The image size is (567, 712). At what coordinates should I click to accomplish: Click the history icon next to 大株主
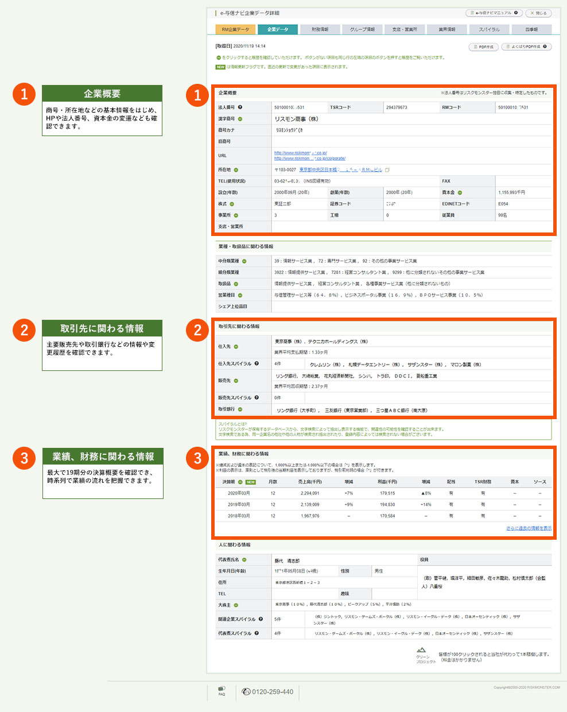tap(236, 605)
